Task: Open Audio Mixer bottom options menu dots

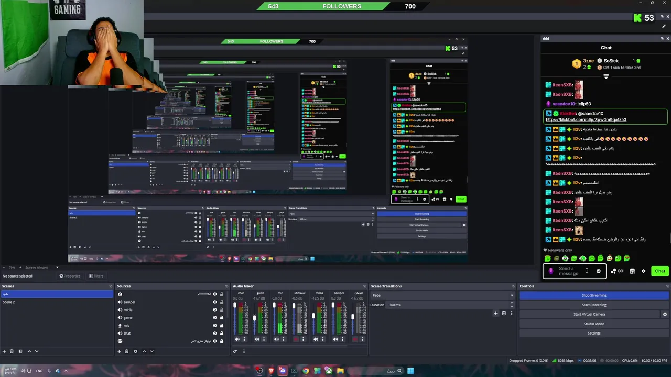Action: tap(244, 351)
